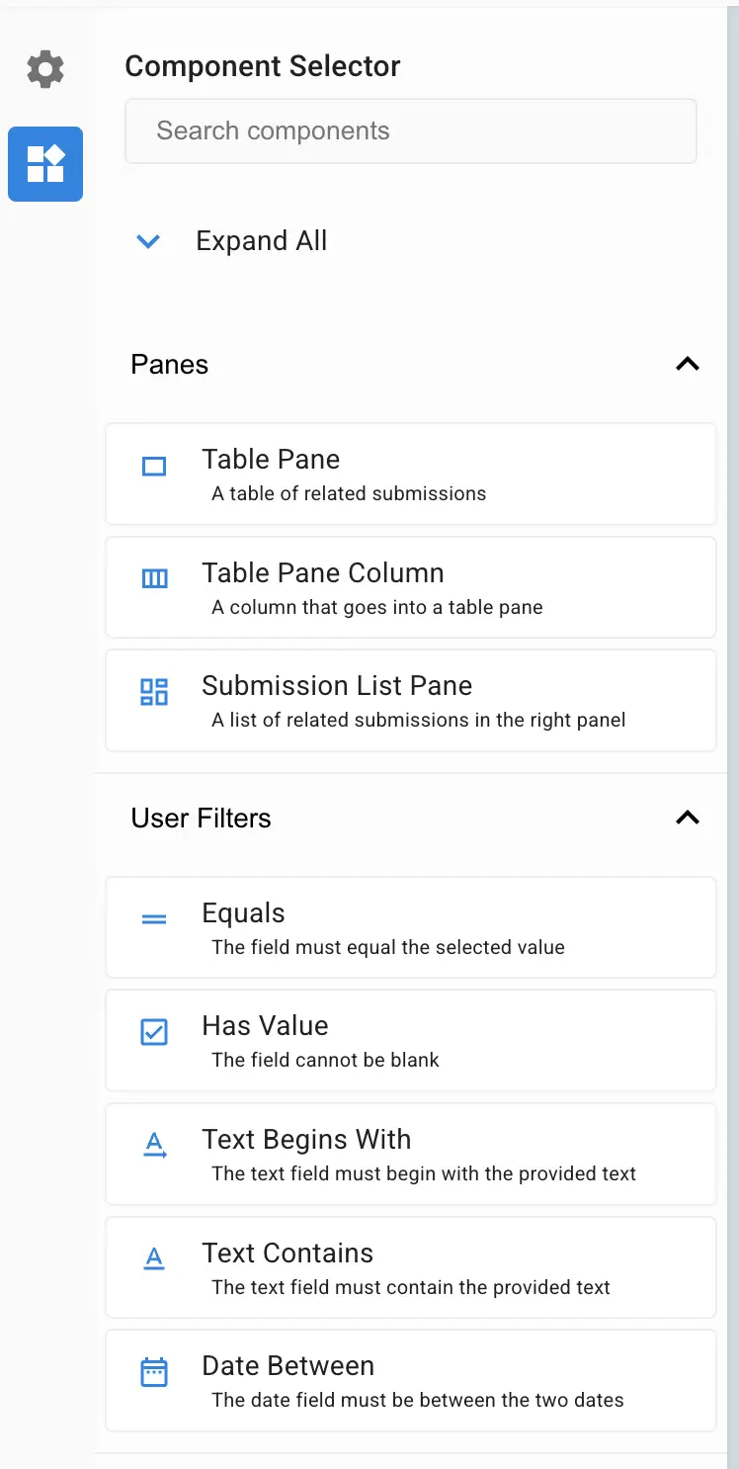Image resolution: width=739 pixels, height=1469 pixels.
Task: Select the blue component panel sidebar icon
Action: [44, 164]
